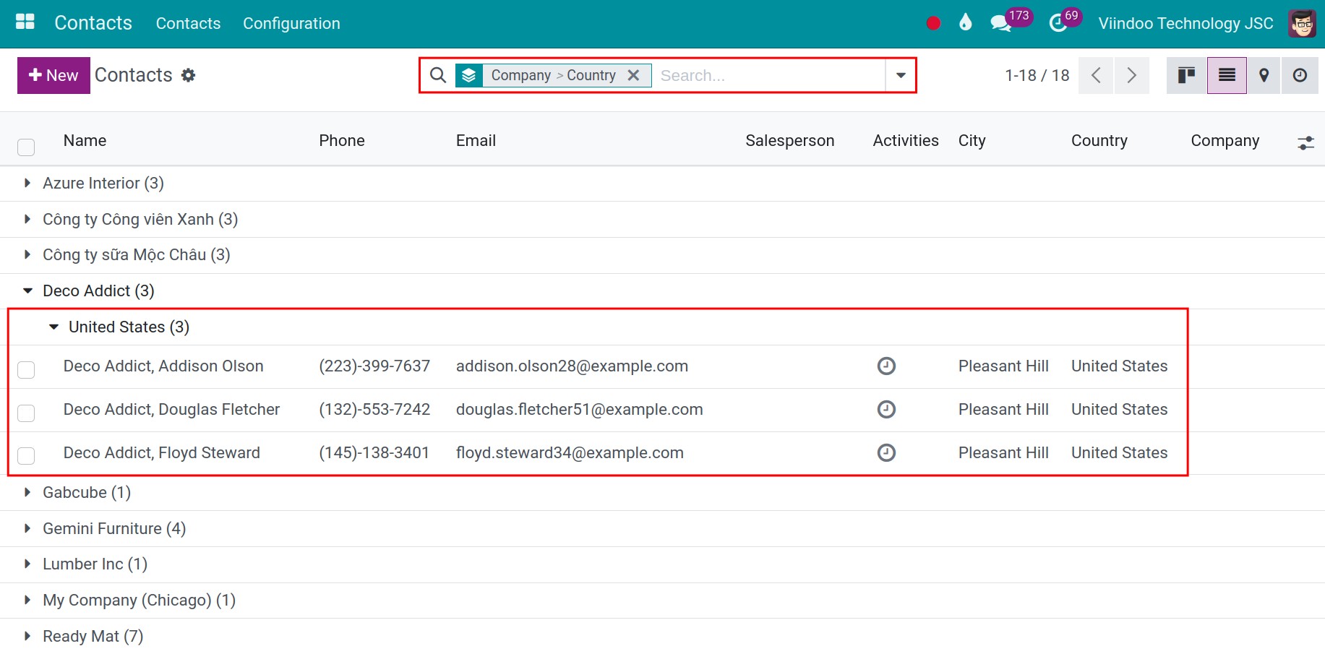Click phone number (132)-553-7242
Viewport: 1325px width, 654px height.
374,410
